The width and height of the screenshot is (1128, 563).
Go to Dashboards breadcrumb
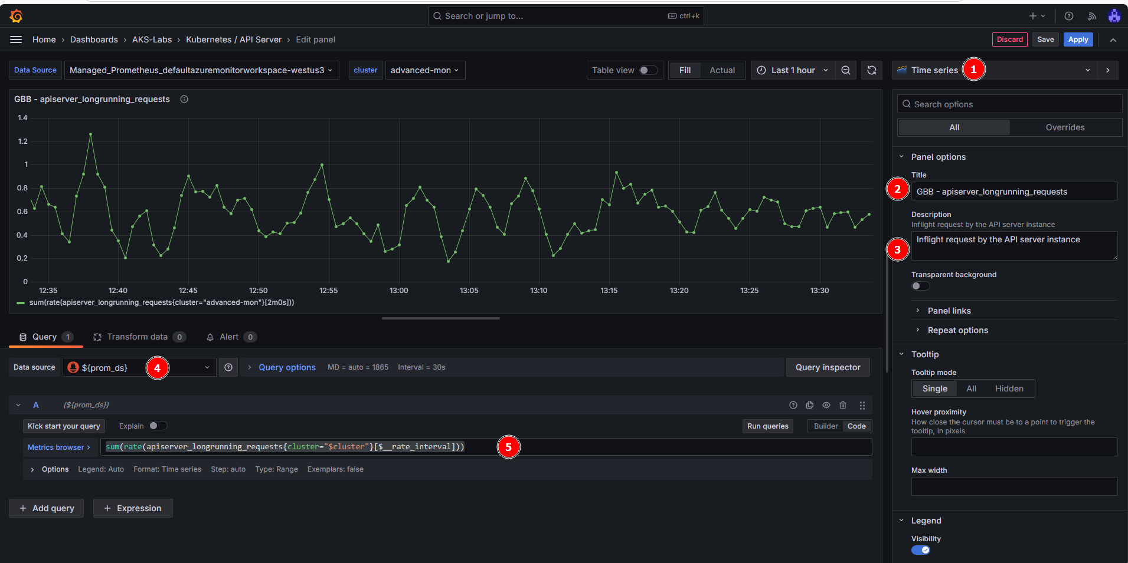[94, 39]
